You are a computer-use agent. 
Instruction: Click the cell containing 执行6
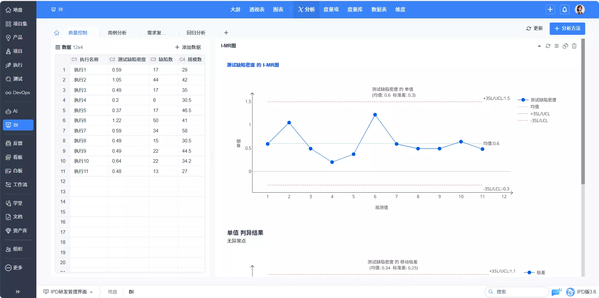click(89, 120)
